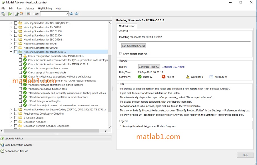This screenshot has width=257, height=165.
Task: Expand Modeling Standards for ISO 26262 folder
Action: 11,39
